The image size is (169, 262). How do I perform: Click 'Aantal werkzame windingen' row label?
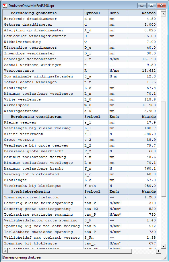tap(33, 65)
